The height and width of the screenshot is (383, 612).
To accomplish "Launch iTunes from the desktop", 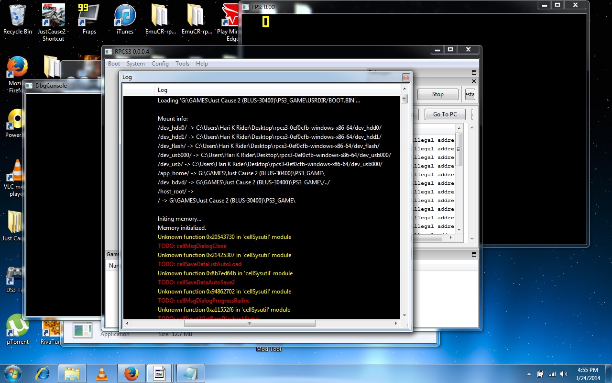I will coord(125,18).
